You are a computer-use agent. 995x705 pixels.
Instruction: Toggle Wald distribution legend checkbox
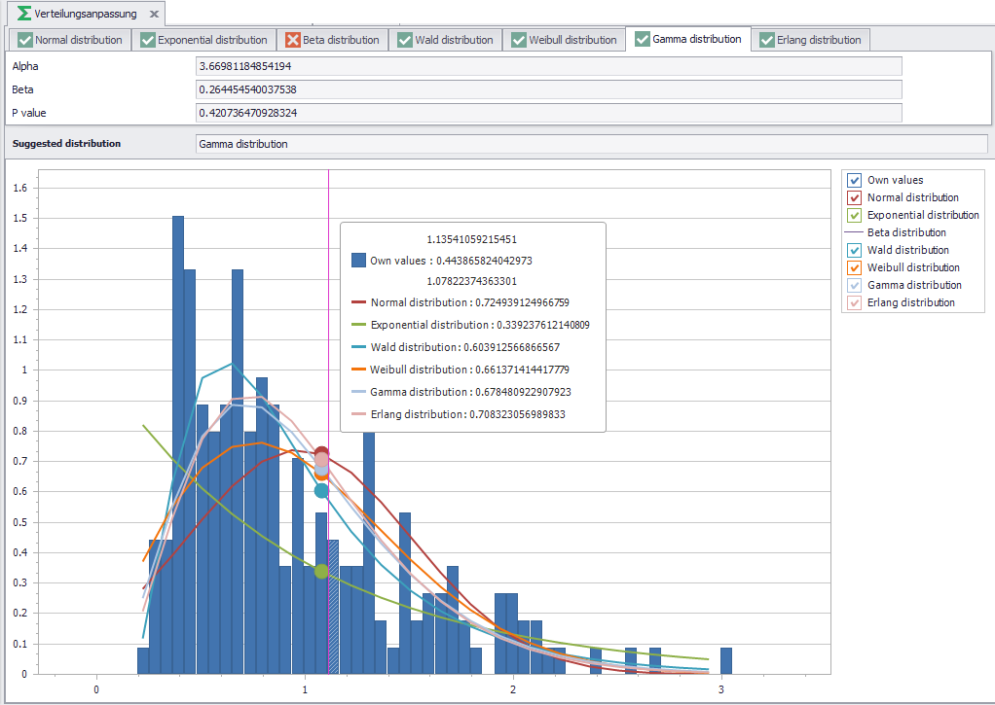854,250
